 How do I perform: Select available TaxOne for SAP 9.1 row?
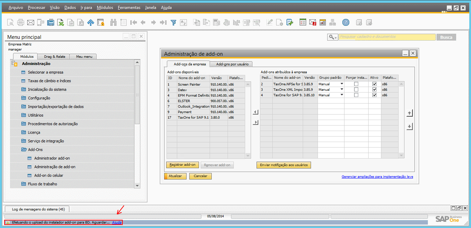[x=206, y=117]
